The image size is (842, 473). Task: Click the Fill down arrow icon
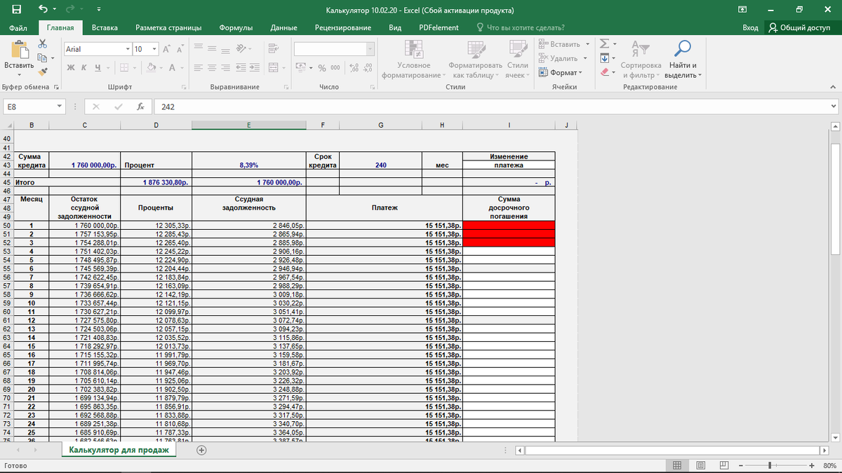point(604,58)
